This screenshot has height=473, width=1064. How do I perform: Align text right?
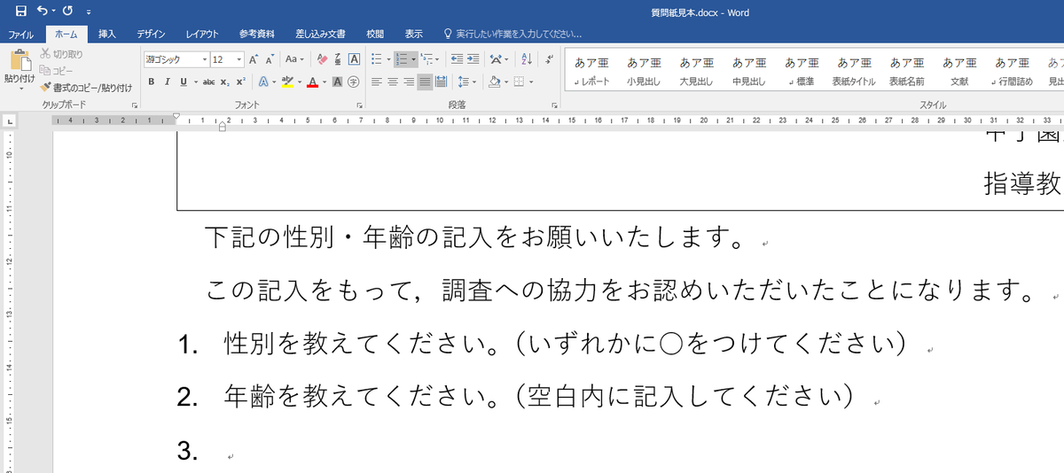click(x=409, y=81)
